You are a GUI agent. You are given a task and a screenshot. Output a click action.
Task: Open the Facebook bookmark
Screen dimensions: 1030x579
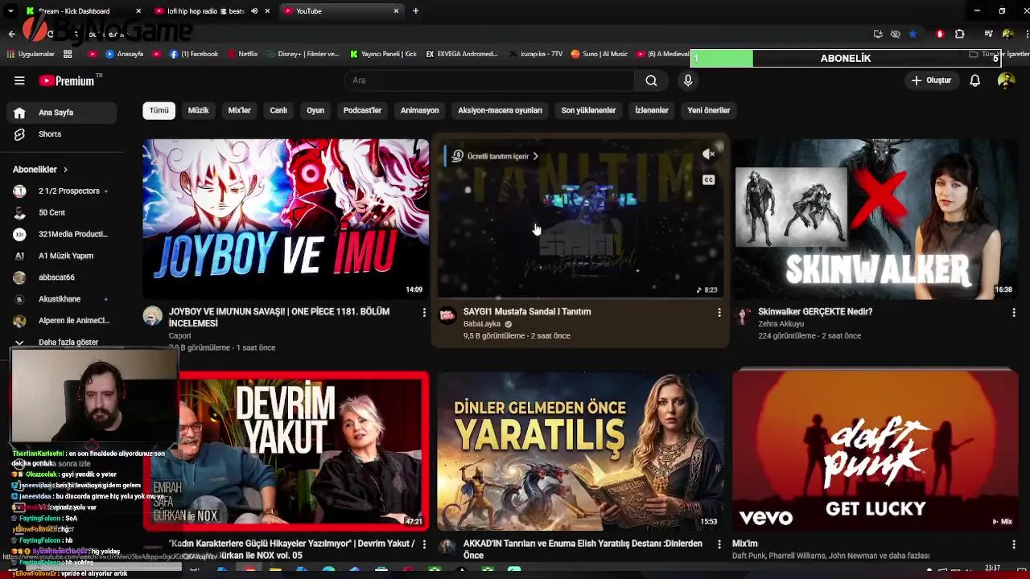click(194, 54)
